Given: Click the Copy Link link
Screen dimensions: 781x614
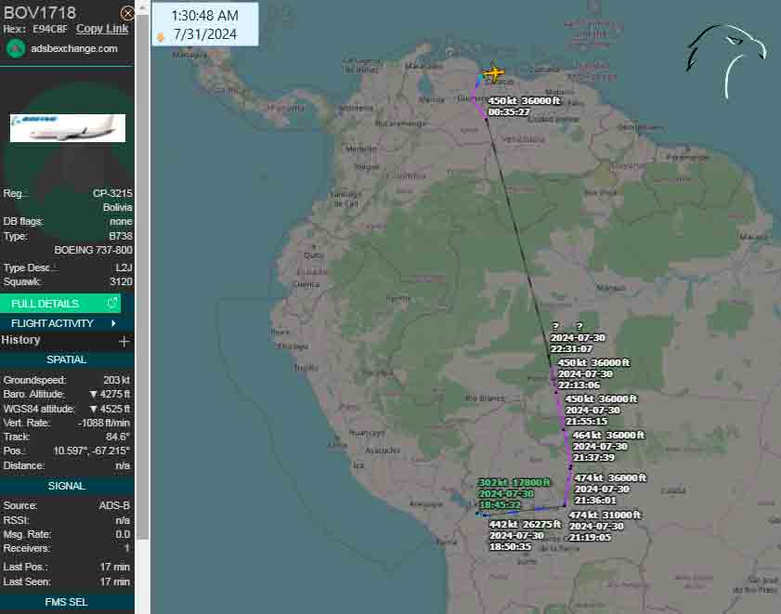Looking at the screenshot, I should click(102, 29).
